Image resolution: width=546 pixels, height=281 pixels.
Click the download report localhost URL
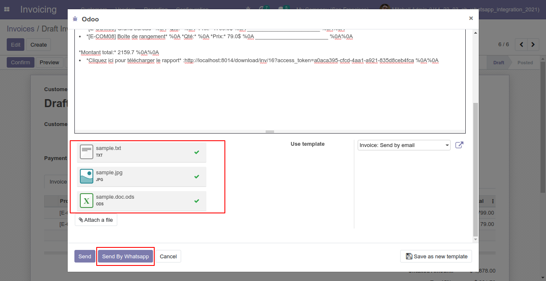(x=299, y=60)
